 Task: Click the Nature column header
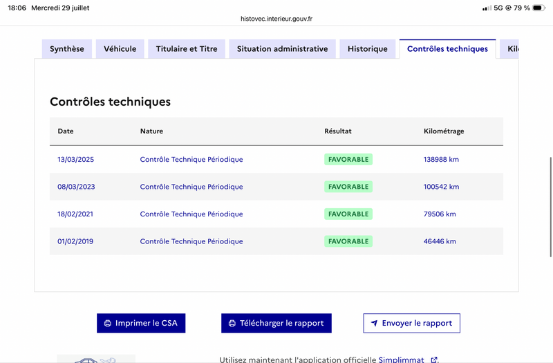(151, 131)
